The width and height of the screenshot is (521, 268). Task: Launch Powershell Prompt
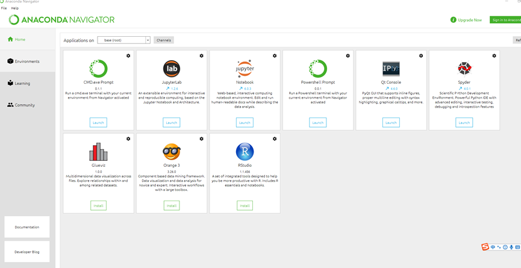317,122
